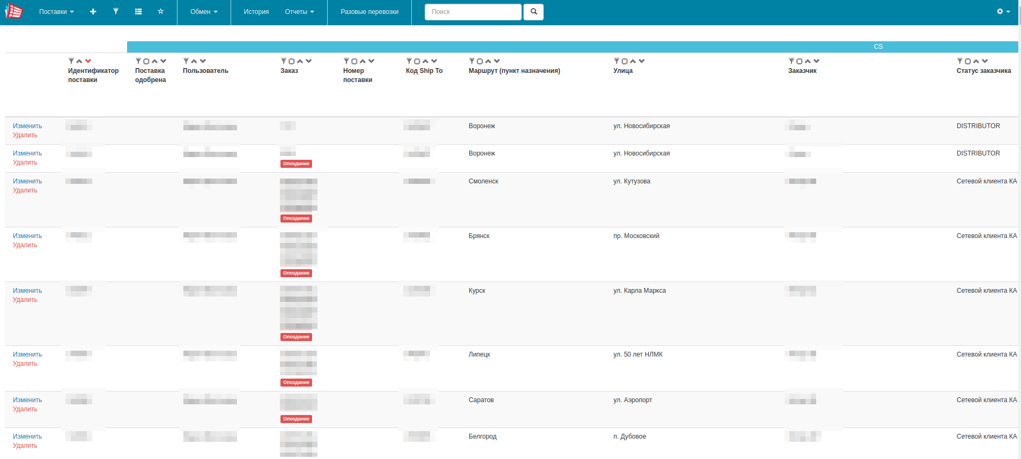Toggle the square box on Статус заказчика column
Image resolution: width=1021 pixels, height=459 pixels.
[968, 61]
